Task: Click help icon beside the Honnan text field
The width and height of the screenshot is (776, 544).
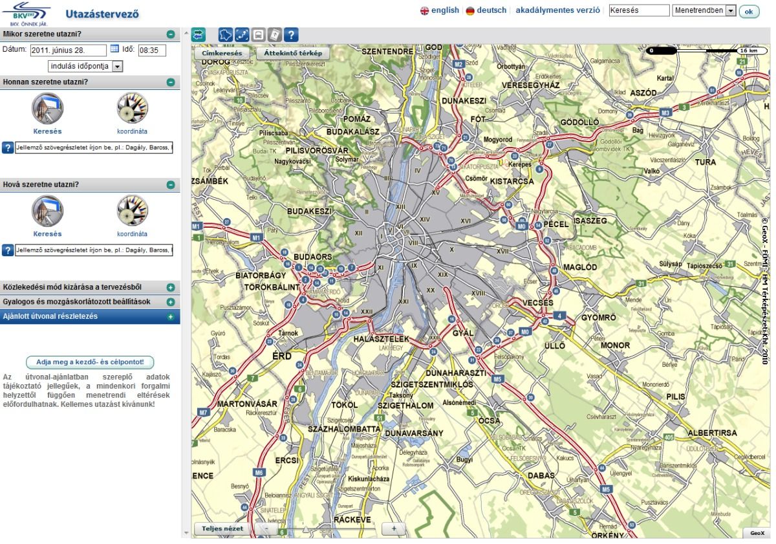Action: click(8, 147)
